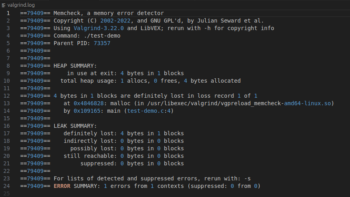Click the 'possibly lost' line text
Screen dimensions: 350x197
coord(94,148)
